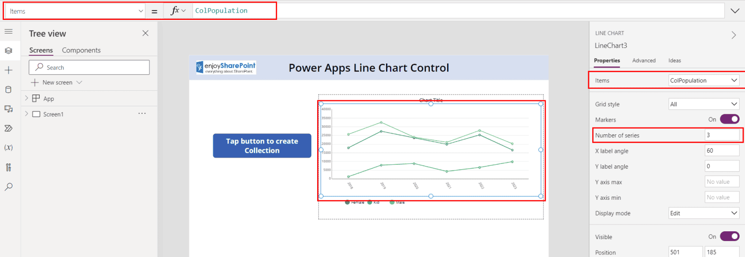The width and height of the screenshot is (745, 257).
Task: Open the New screen dropdown arrow
Action: [80, 82]
